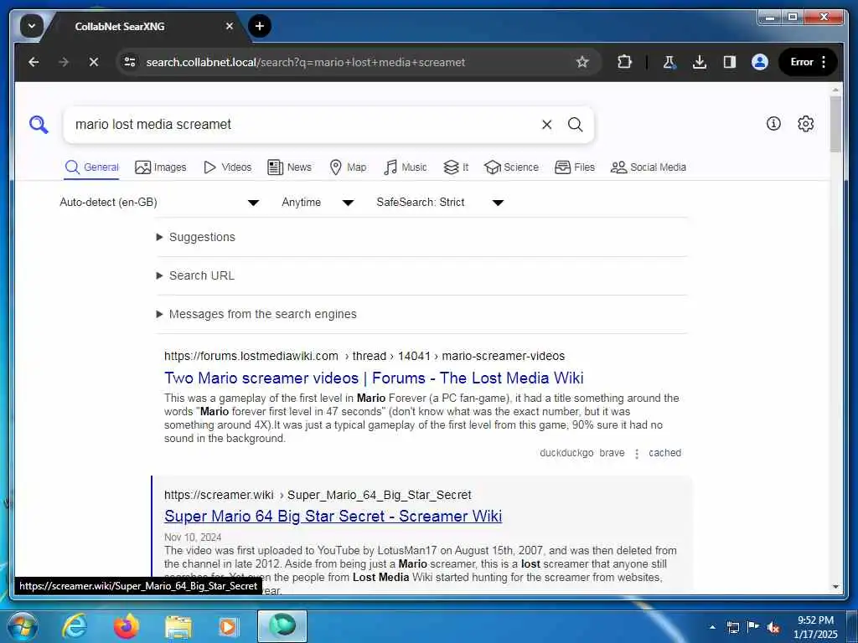Open the Anytime time range dropdown
858x643 pixels.
point(318,203)
